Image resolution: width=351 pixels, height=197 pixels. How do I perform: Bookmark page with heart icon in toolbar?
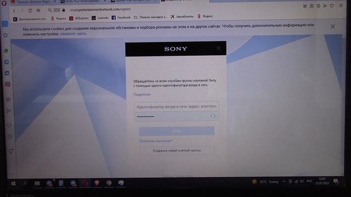[x=332, y=6]
